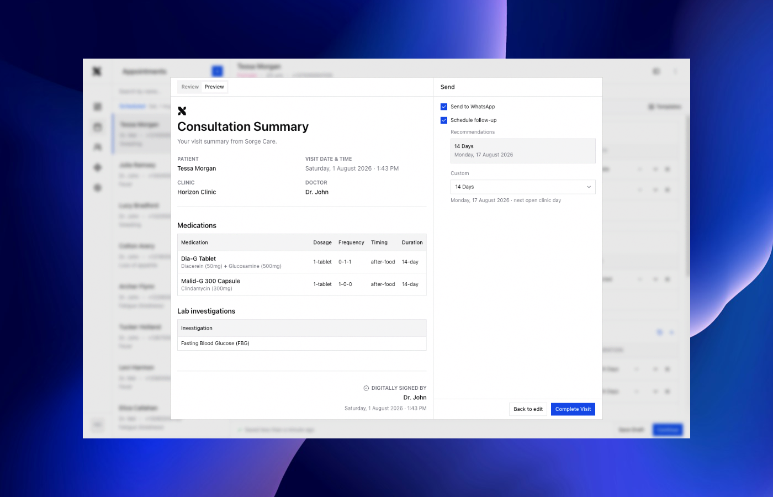Image resolution: width=773 pixels, height=497 pixels.
Task: Open the Custom follow-up days dropdown
Action: (523, 187)
